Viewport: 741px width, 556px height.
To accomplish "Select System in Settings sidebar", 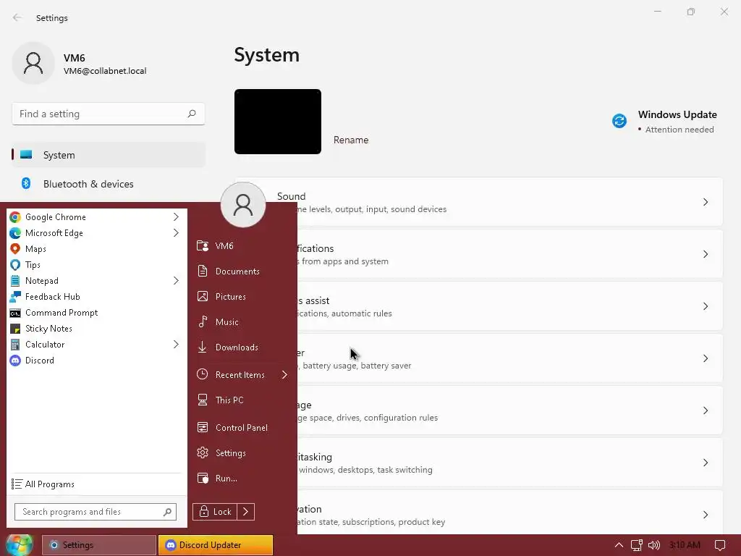I will click(x=109, y=155).
